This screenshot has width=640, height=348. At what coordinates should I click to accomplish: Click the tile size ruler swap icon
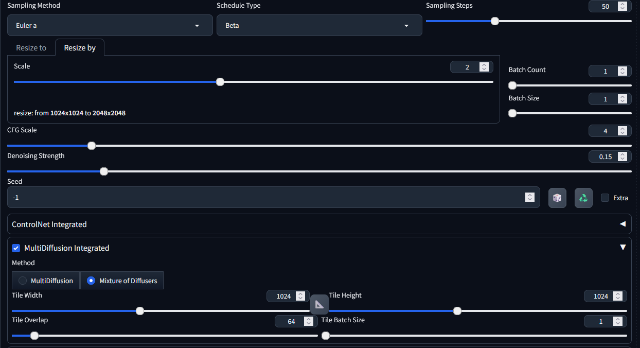pyautogui.click(x=319, y=305)
